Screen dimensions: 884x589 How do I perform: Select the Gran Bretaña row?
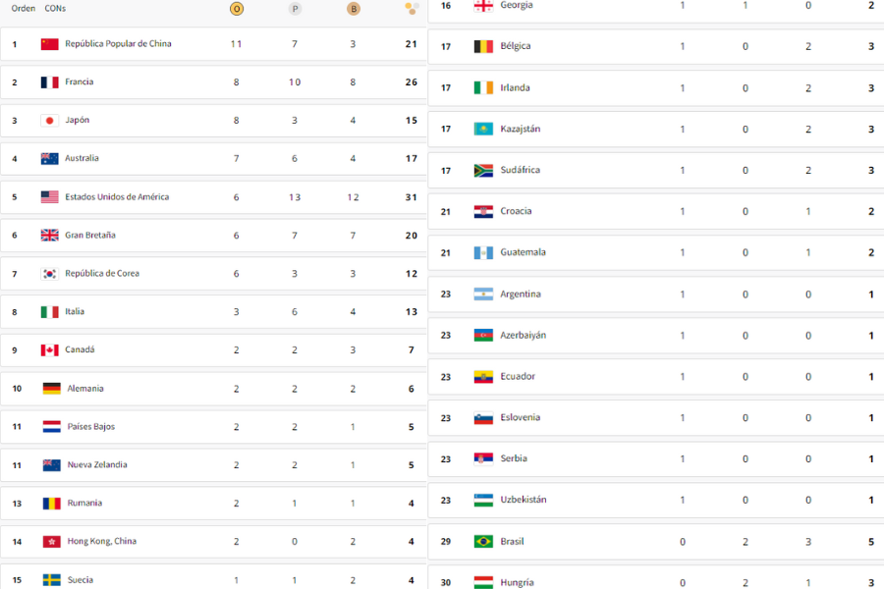point(213,236)
